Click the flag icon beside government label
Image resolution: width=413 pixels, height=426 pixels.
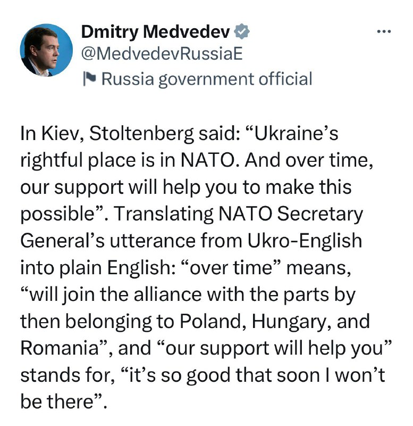click(x=89, y=79)
